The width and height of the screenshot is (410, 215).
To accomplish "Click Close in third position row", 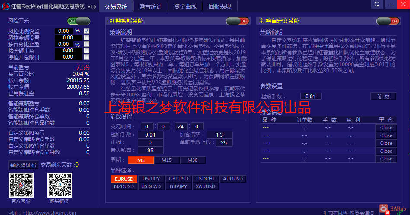I will pos(386,143).
